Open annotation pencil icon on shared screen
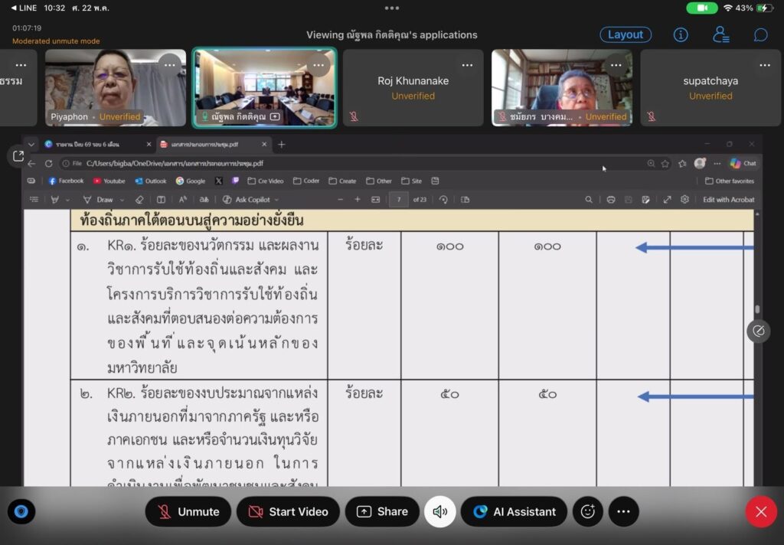Screen dimensions: 784x545 coord(759,331)
